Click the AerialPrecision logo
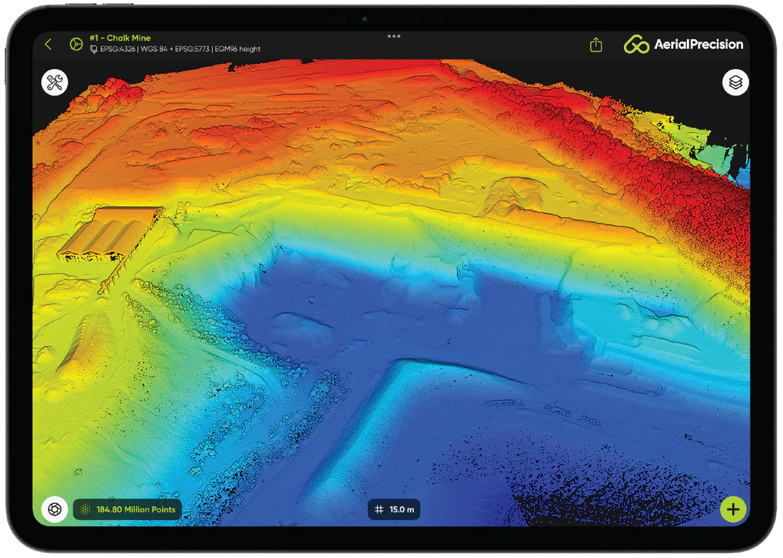Screen dimensions: 783x558 click(683, 44)
